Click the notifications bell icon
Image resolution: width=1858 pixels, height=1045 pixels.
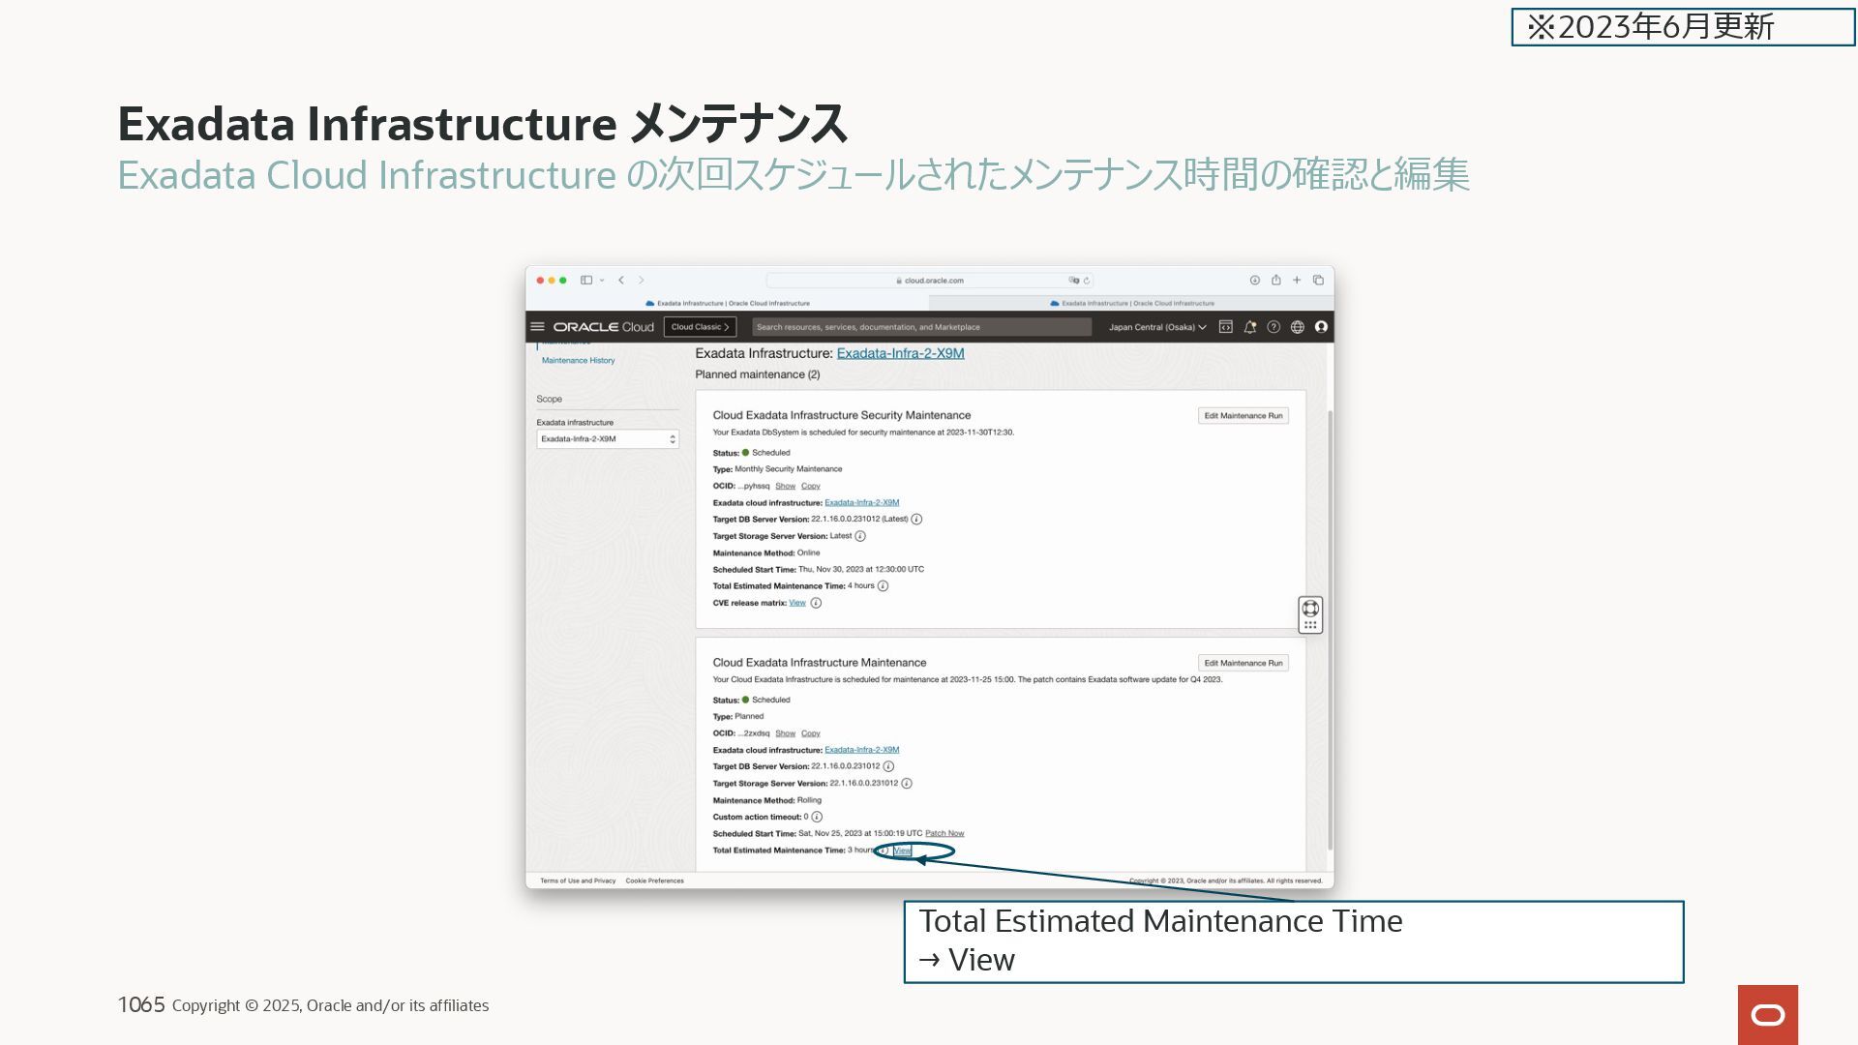pyautogui.click(x=1249, y=327)
